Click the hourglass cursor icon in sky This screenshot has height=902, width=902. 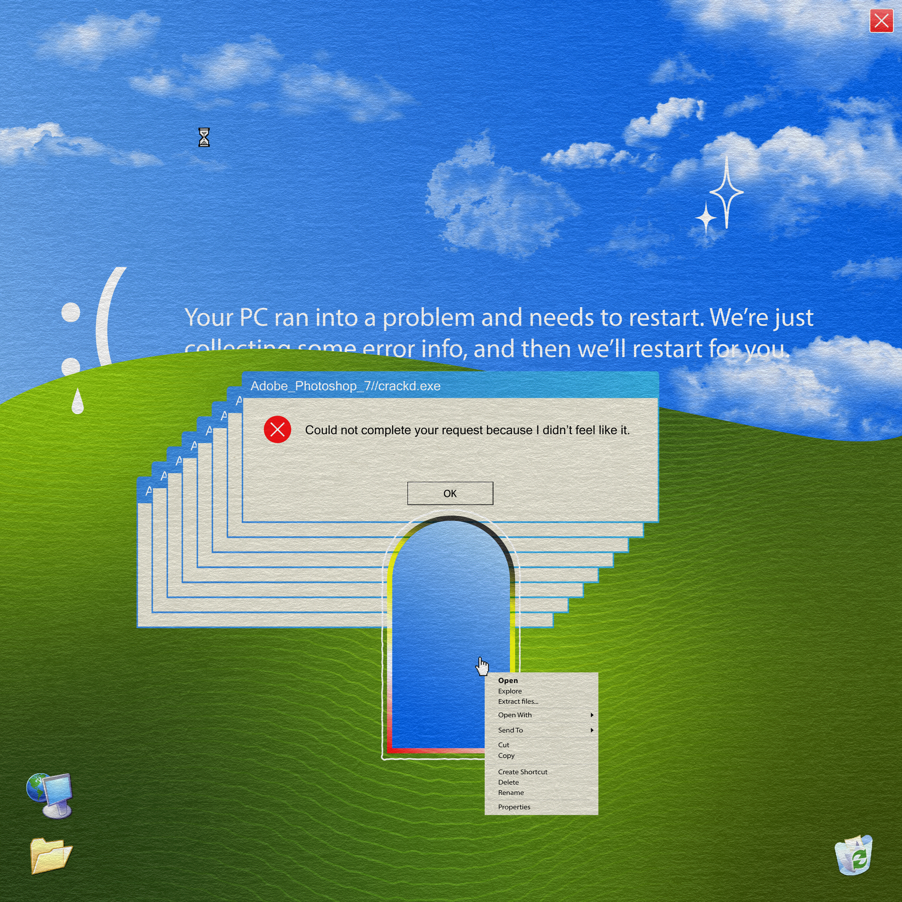click(x=204, y=137)
